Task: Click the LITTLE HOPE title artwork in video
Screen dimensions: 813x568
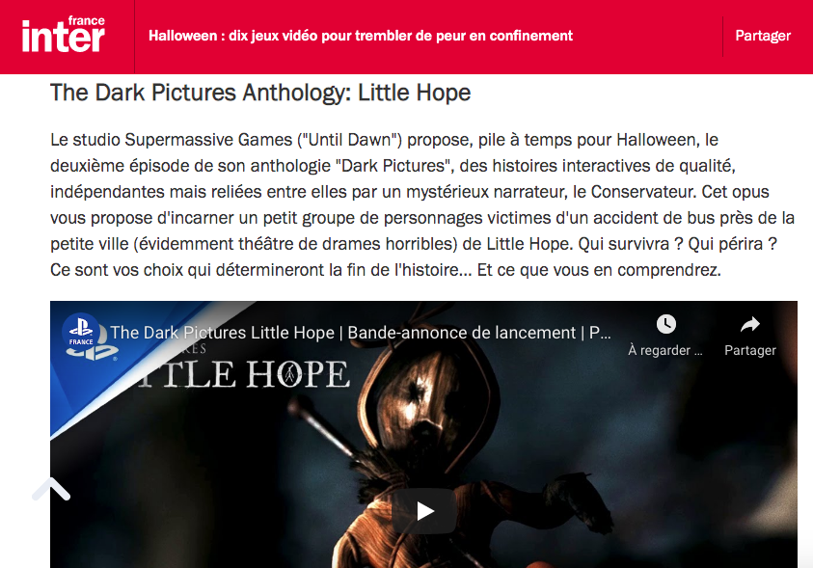Action: click(x=244, y=374)
